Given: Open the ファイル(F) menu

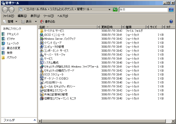Looking at the screenshot, I should click(x=8, y=16).
